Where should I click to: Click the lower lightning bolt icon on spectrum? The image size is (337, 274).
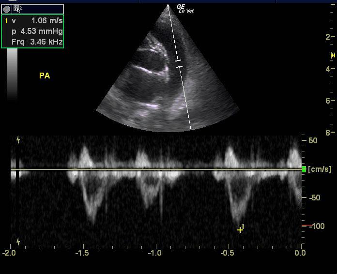18,242
